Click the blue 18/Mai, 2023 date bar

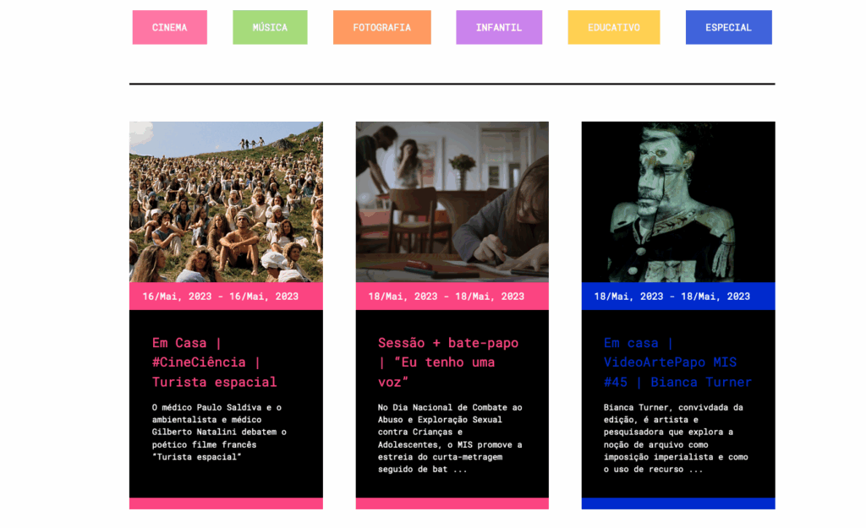[678, 297]
